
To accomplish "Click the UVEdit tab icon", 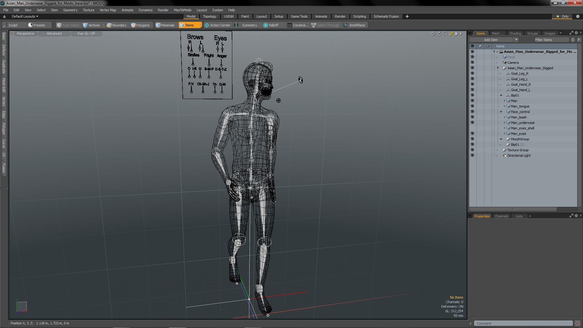I will coord(229,16).
